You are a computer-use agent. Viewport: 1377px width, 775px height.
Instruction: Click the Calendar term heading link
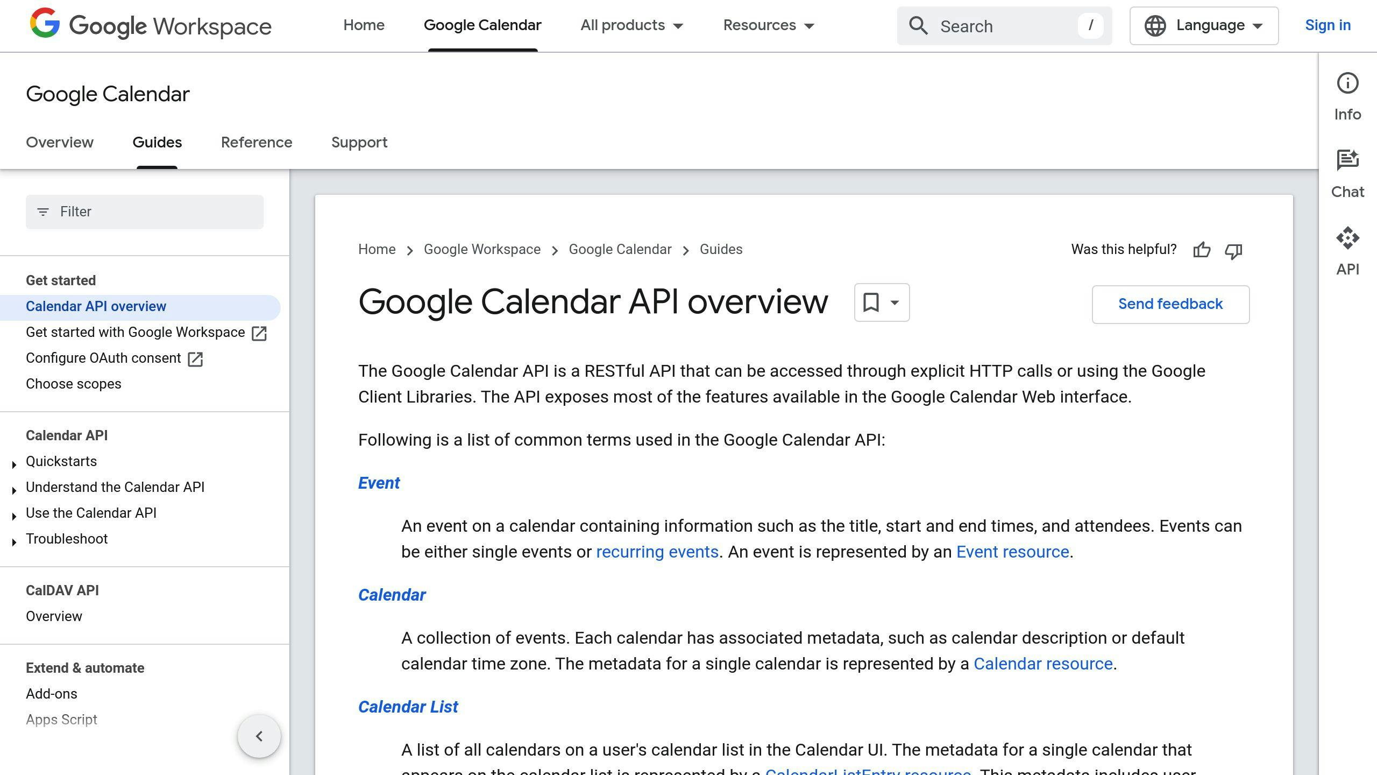(392, 595)
